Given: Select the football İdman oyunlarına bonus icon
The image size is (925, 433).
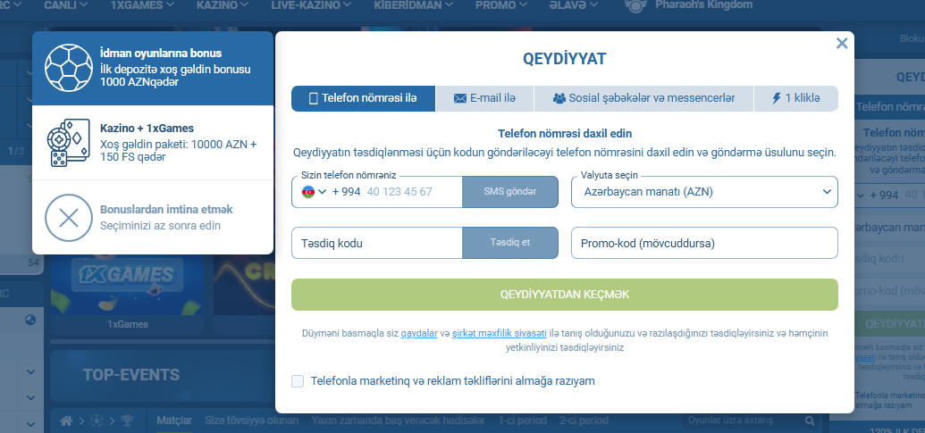Looking at the screenshot, I should 69,69.
